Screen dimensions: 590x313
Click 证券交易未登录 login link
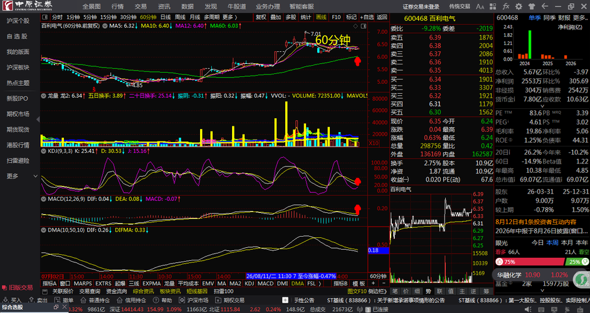[x=421, y=7]
